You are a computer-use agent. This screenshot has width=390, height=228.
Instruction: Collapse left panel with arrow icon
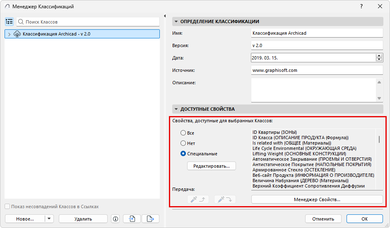[165, 16]
